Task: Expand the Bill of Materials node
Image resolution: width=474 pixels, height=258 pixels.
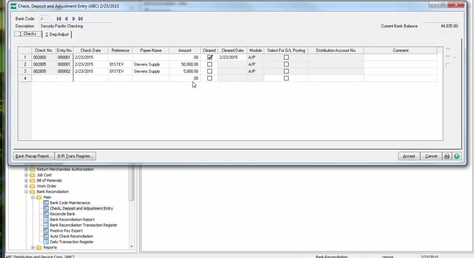Action: point(26,181)
